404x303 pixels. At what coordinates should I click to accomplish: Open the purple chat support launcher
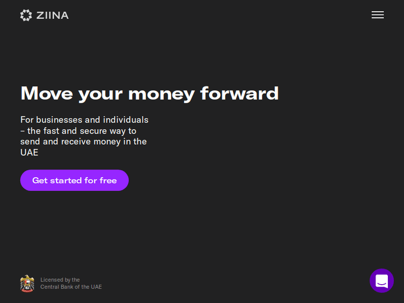coord(382,280)
